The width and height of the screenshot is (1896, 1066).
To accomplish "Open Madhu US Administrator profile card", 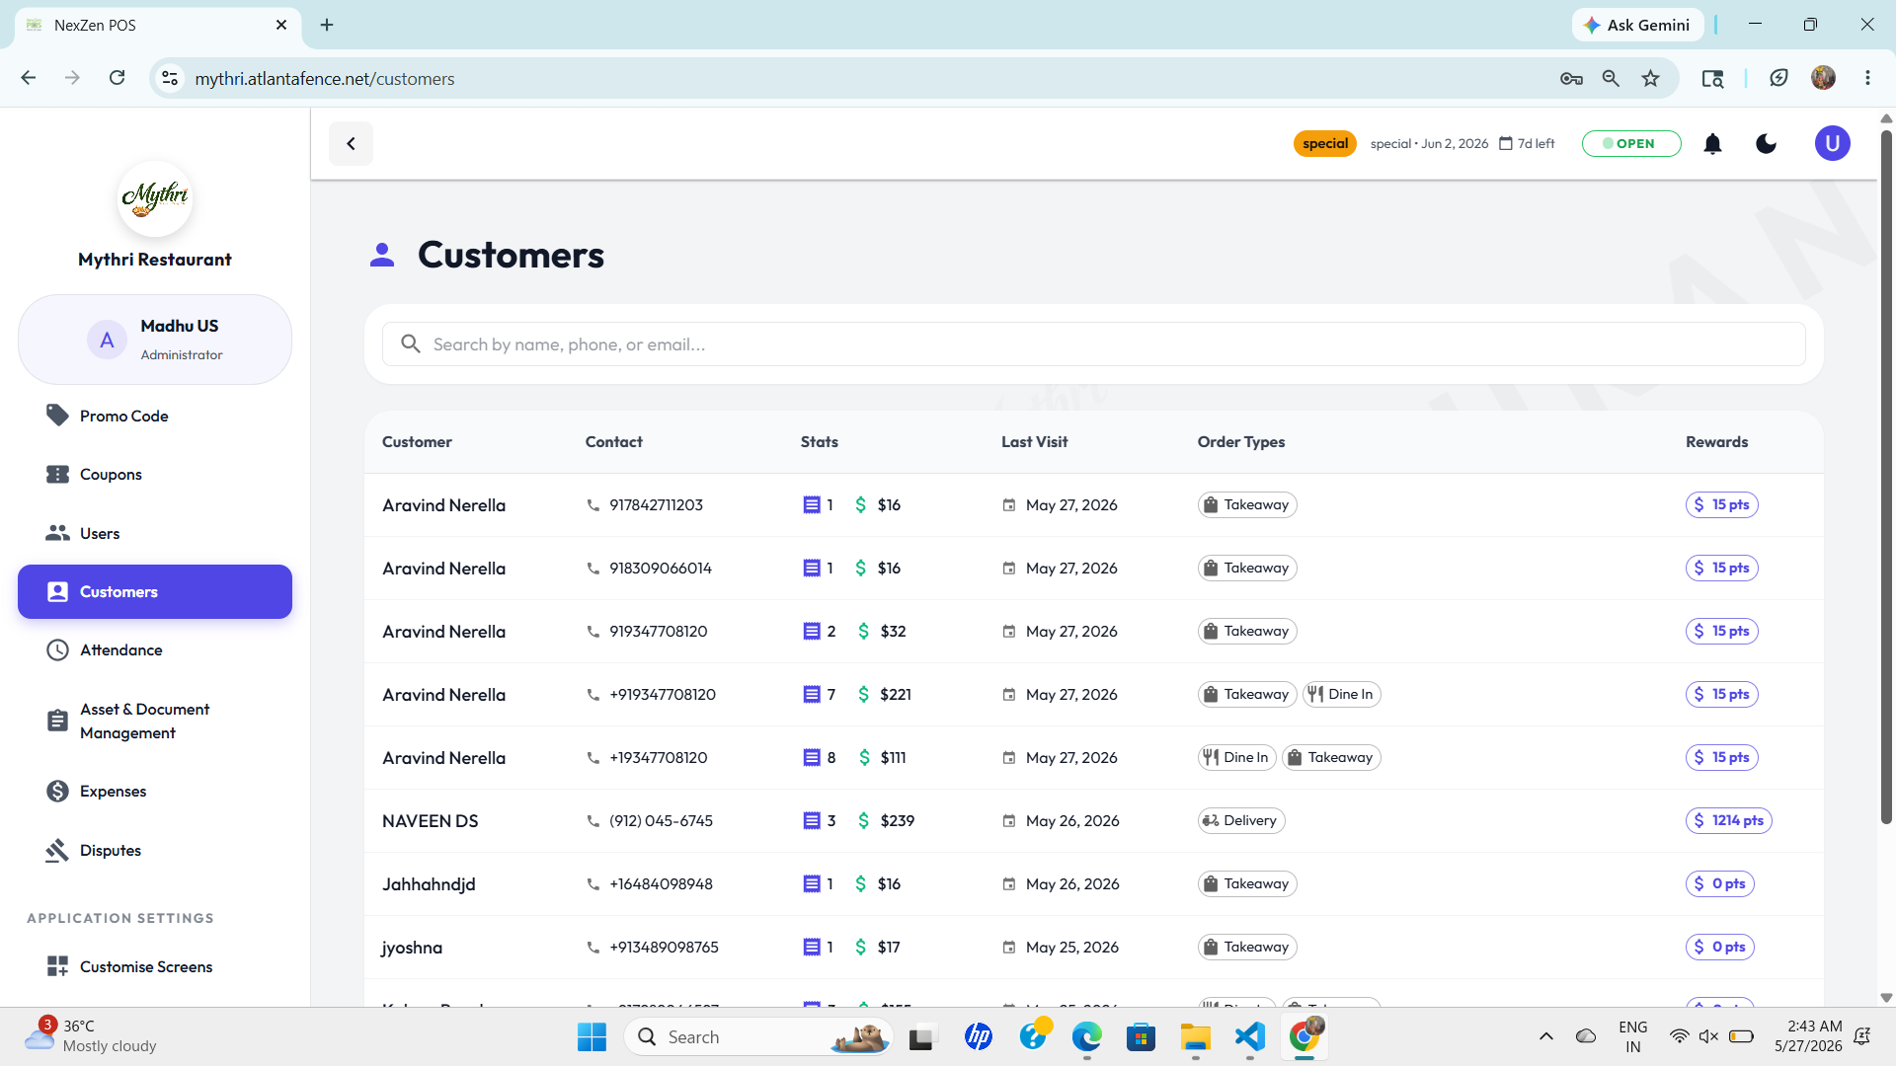I will (155, 340).
